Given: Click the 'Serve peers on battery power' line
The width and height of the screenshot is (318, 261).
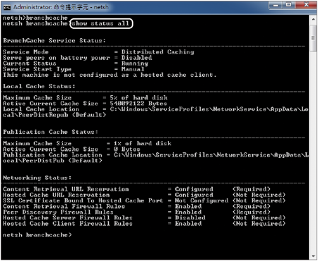Looking at the screenshot, I should point(78,58).
